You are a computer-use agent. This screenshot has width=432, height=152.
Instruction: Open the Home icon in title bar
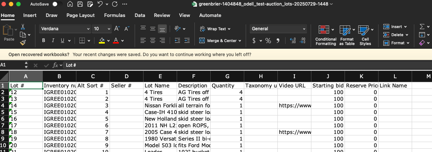70,4
